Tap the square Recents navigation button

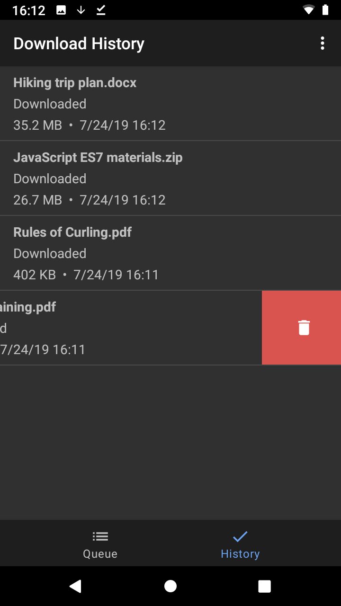point(264,586)
